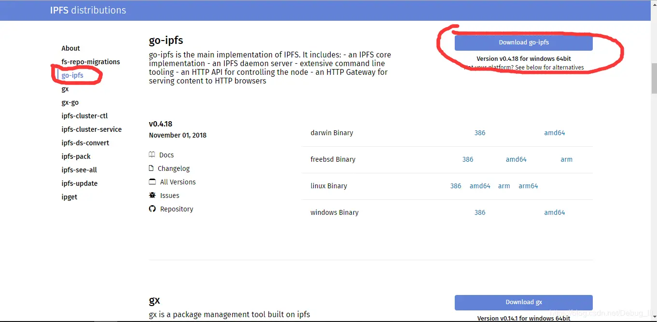Screen dimensions: 657x322
Task: Select go-ipfs in the sidebar
Action: point(72,75)
